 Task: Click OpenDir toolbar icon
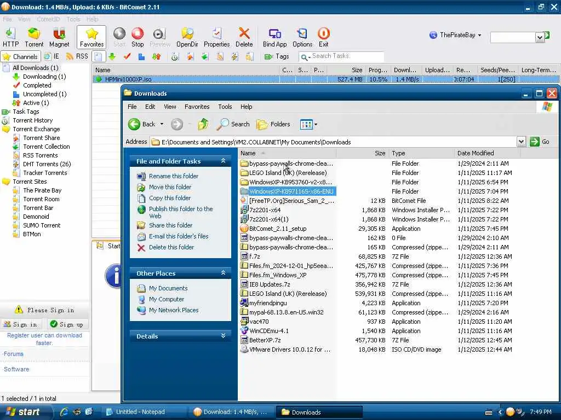click(x=187, y=37)
